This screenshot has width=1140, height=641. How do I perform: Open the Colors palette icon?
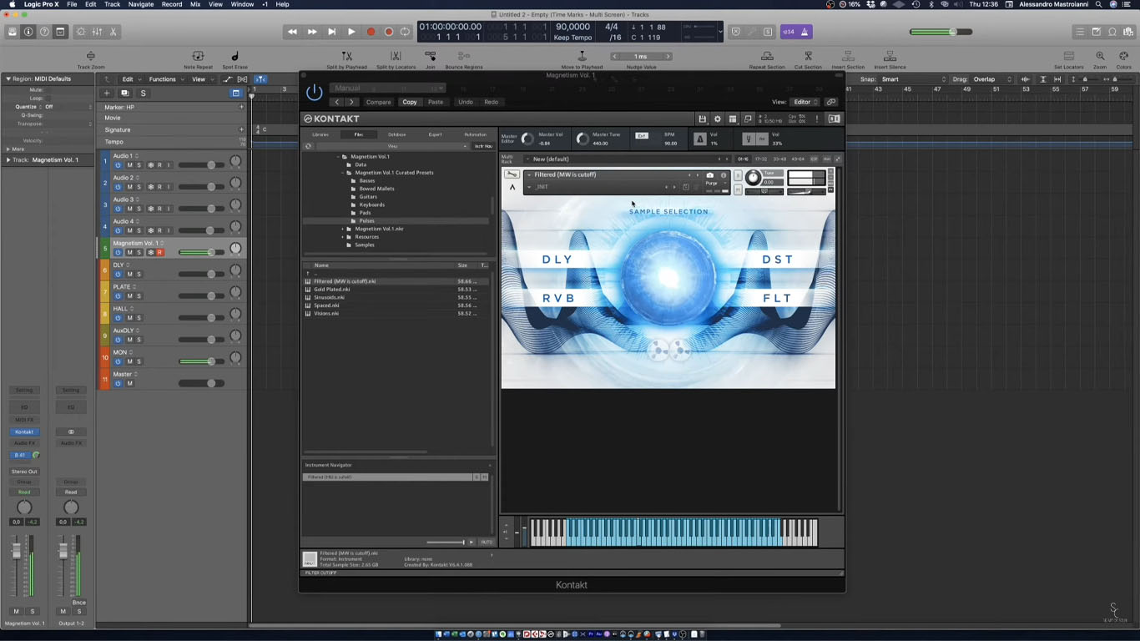pos(1123,56)
